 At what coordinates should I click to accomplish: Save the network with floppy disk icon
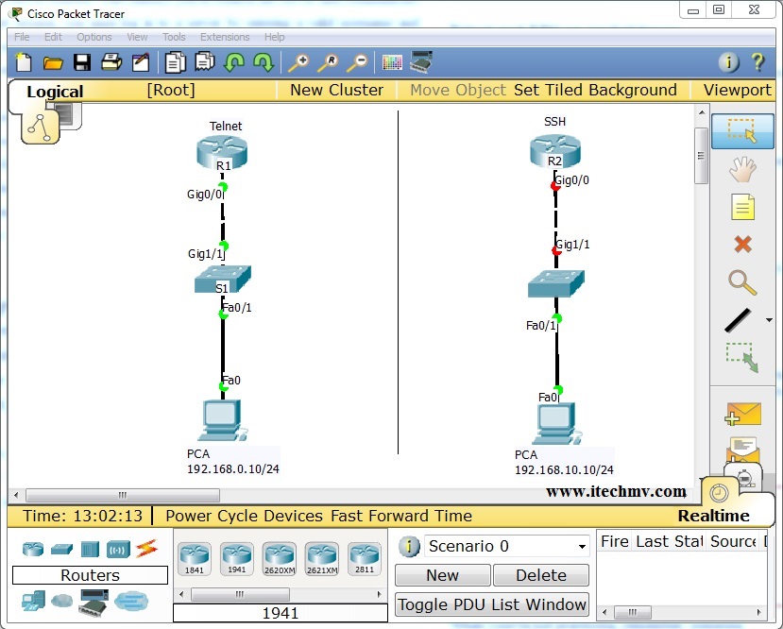82,62
